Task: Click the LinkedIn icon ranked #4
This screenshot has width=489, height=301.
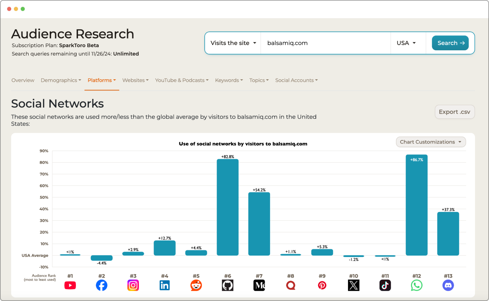Action: [164, 285]
